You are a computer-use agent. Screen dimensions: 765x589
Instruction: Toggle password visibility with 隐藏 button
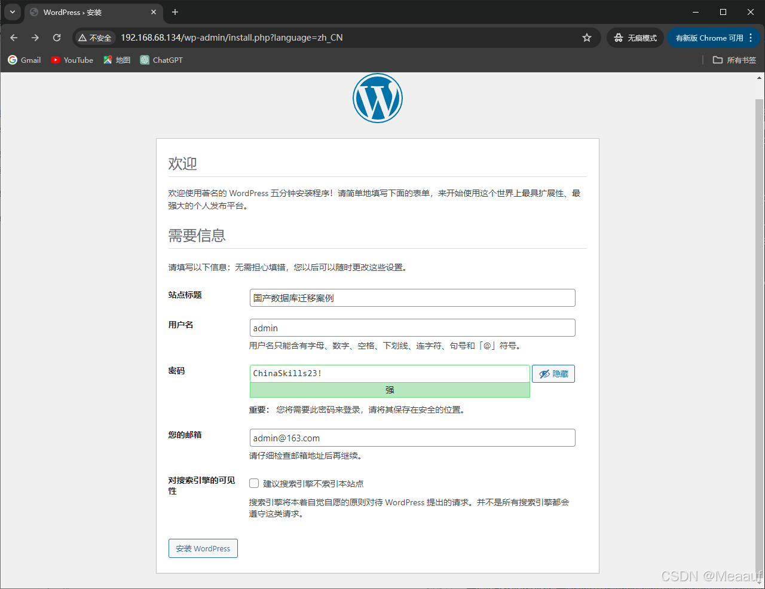(x=553, y=374)
